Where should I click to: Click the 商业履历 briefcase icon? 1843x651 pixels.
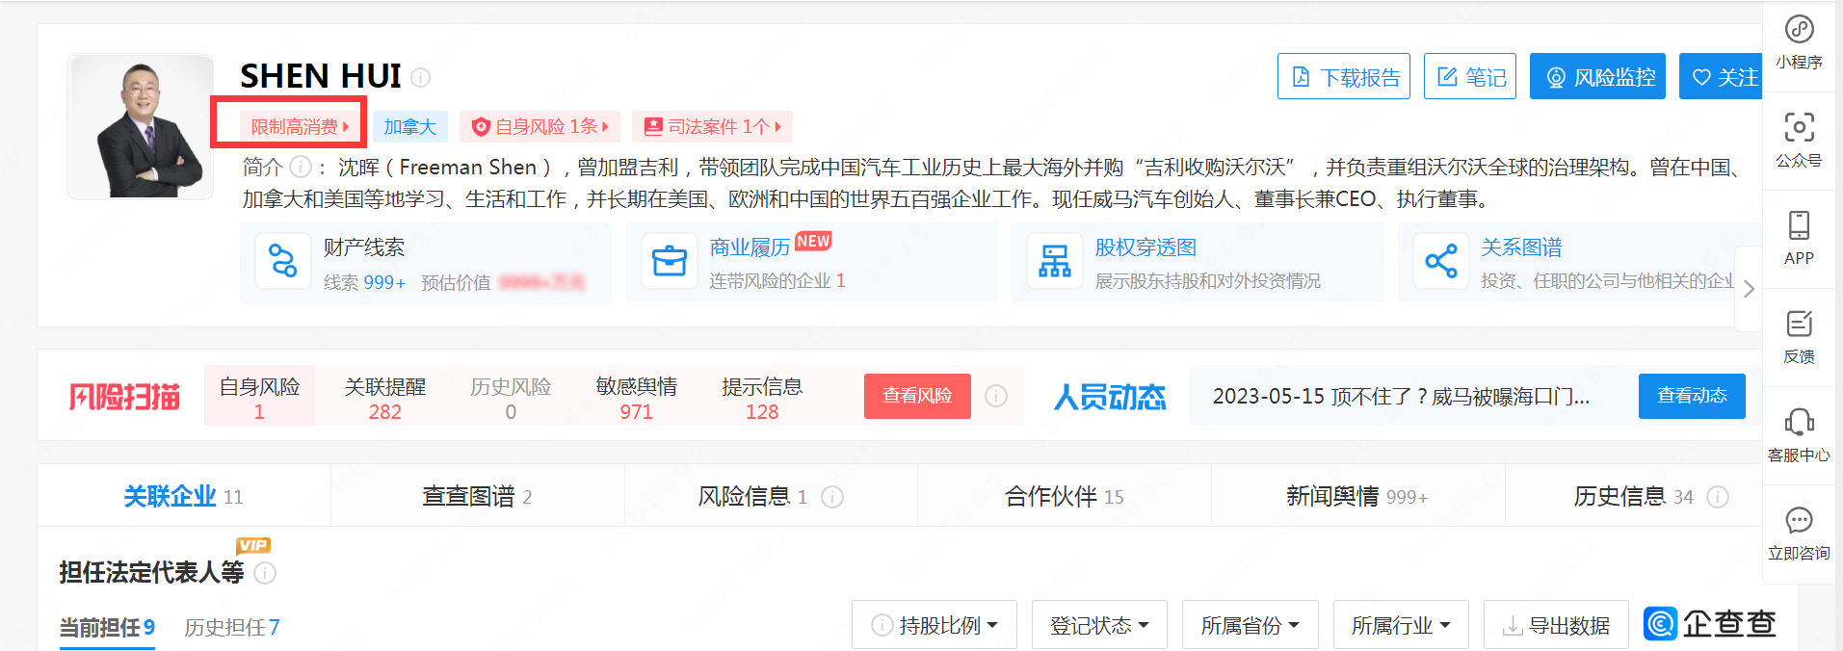click(x=669, y=261)
